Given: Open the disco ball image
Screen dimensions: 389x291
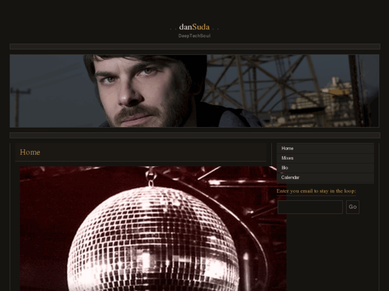Looking at the screenshot, I should pyautogui.click(x=153, y=229).
